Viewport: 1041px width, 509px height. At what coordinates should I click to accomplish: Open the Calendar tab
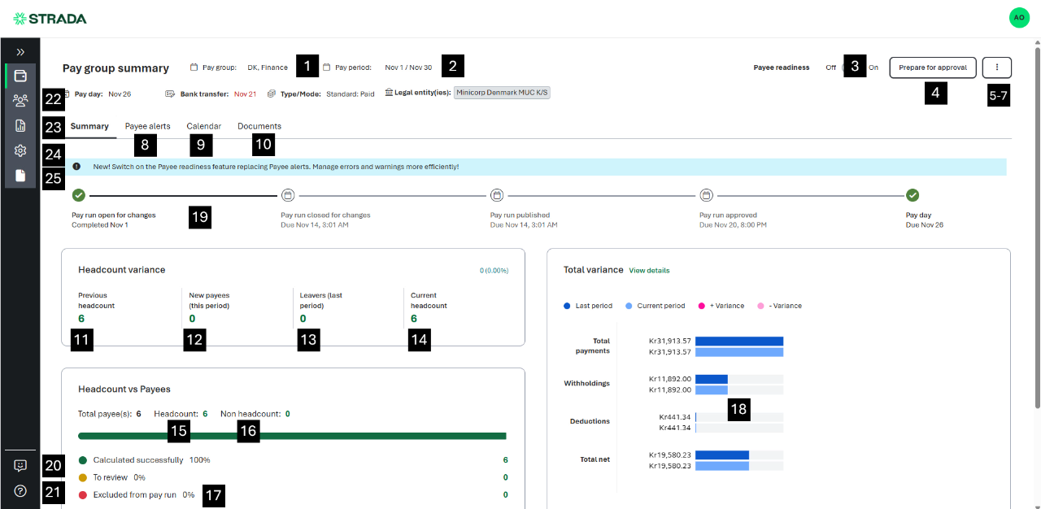tap(203, 127)
